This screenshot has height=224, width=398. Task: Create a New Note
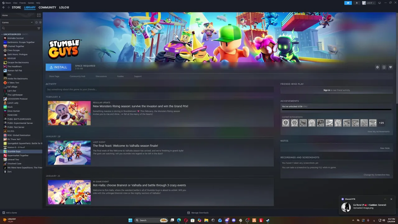(385, 148)
